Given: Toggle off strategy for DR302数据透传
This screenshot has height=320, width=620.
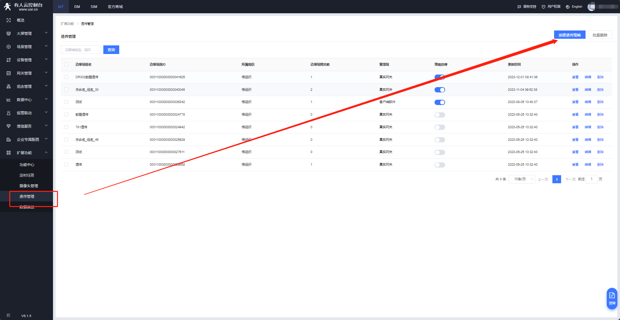Looking at the screenshot, I should pos(440,77).
